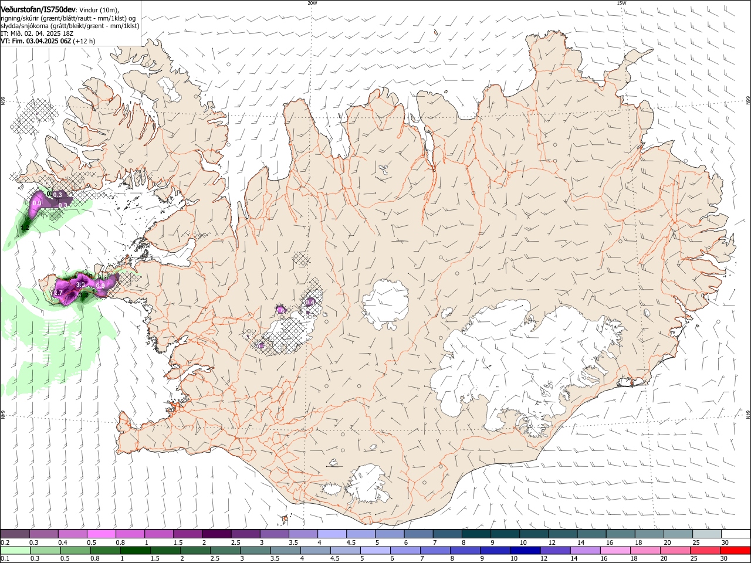751x563 pixels.
Task: Click the bright red 30 mm rain swatch
Action: tap(735, 550)
